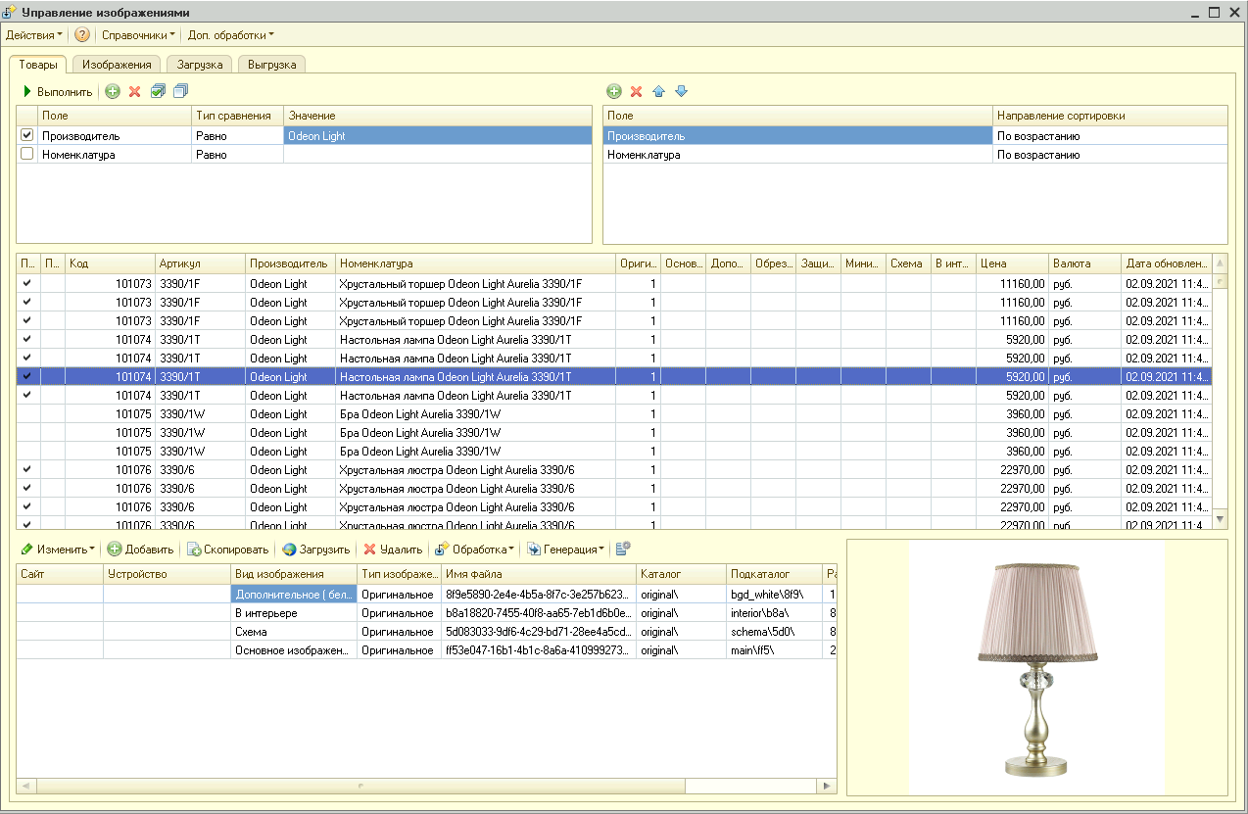Click the Удалить icon to delete the selected image
1248x814 pixels.
point(370,549)
